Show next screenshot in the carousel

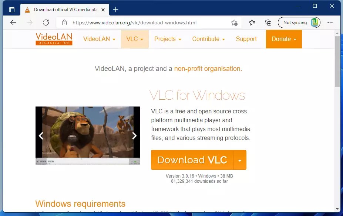pos(134,136)
